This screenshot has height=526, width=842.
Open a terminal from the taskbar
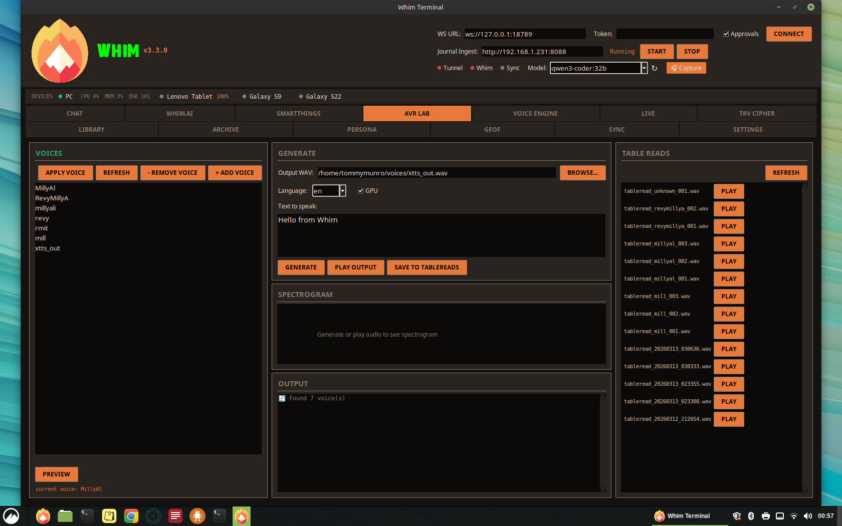[x=87, y=515]
